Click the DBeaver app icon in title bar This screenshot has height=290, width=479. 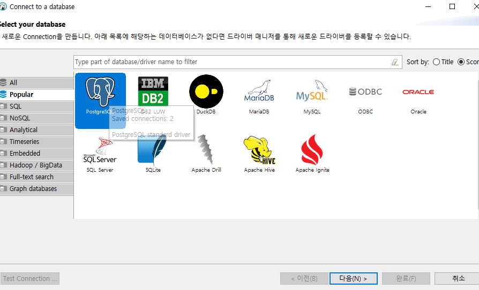tap(3, 6)
